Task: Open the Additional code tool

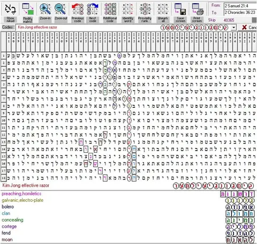Action: (110, 9)
